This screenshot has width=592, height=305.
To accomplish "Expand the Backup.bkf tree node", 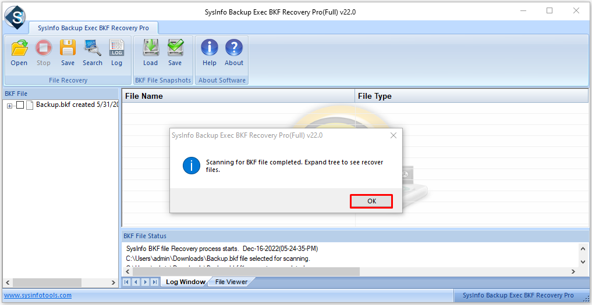I will pos(9,106).
